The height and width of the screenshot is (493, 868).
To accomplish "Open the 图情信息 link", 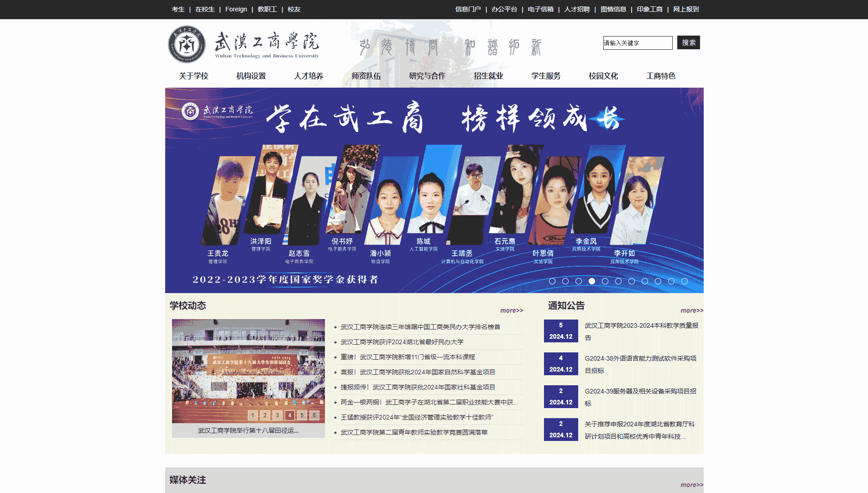I will [613, 9].
